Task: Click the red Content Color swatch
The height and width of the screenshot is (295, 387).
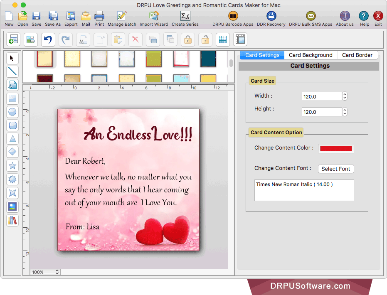Action: [x=336, y=148]
